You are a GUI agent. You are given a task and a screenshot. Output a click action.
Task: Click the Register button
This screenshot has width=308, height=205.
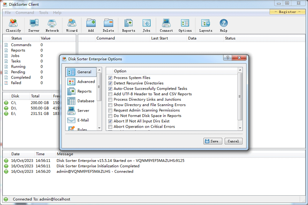pos(287,12)
